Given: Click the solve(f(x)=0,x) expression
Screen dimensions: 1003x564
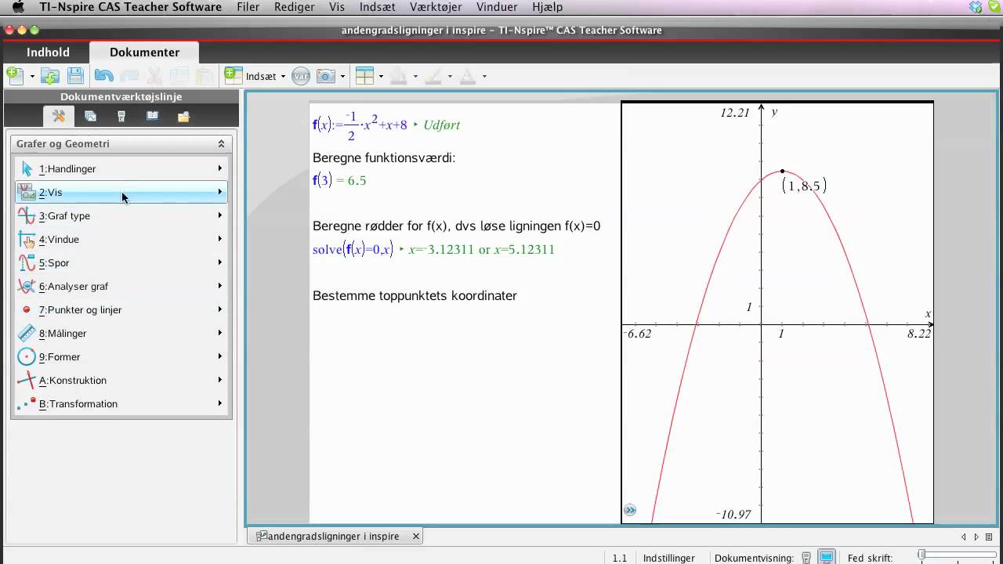Looking at the screenshot, I should pos(433,249).
